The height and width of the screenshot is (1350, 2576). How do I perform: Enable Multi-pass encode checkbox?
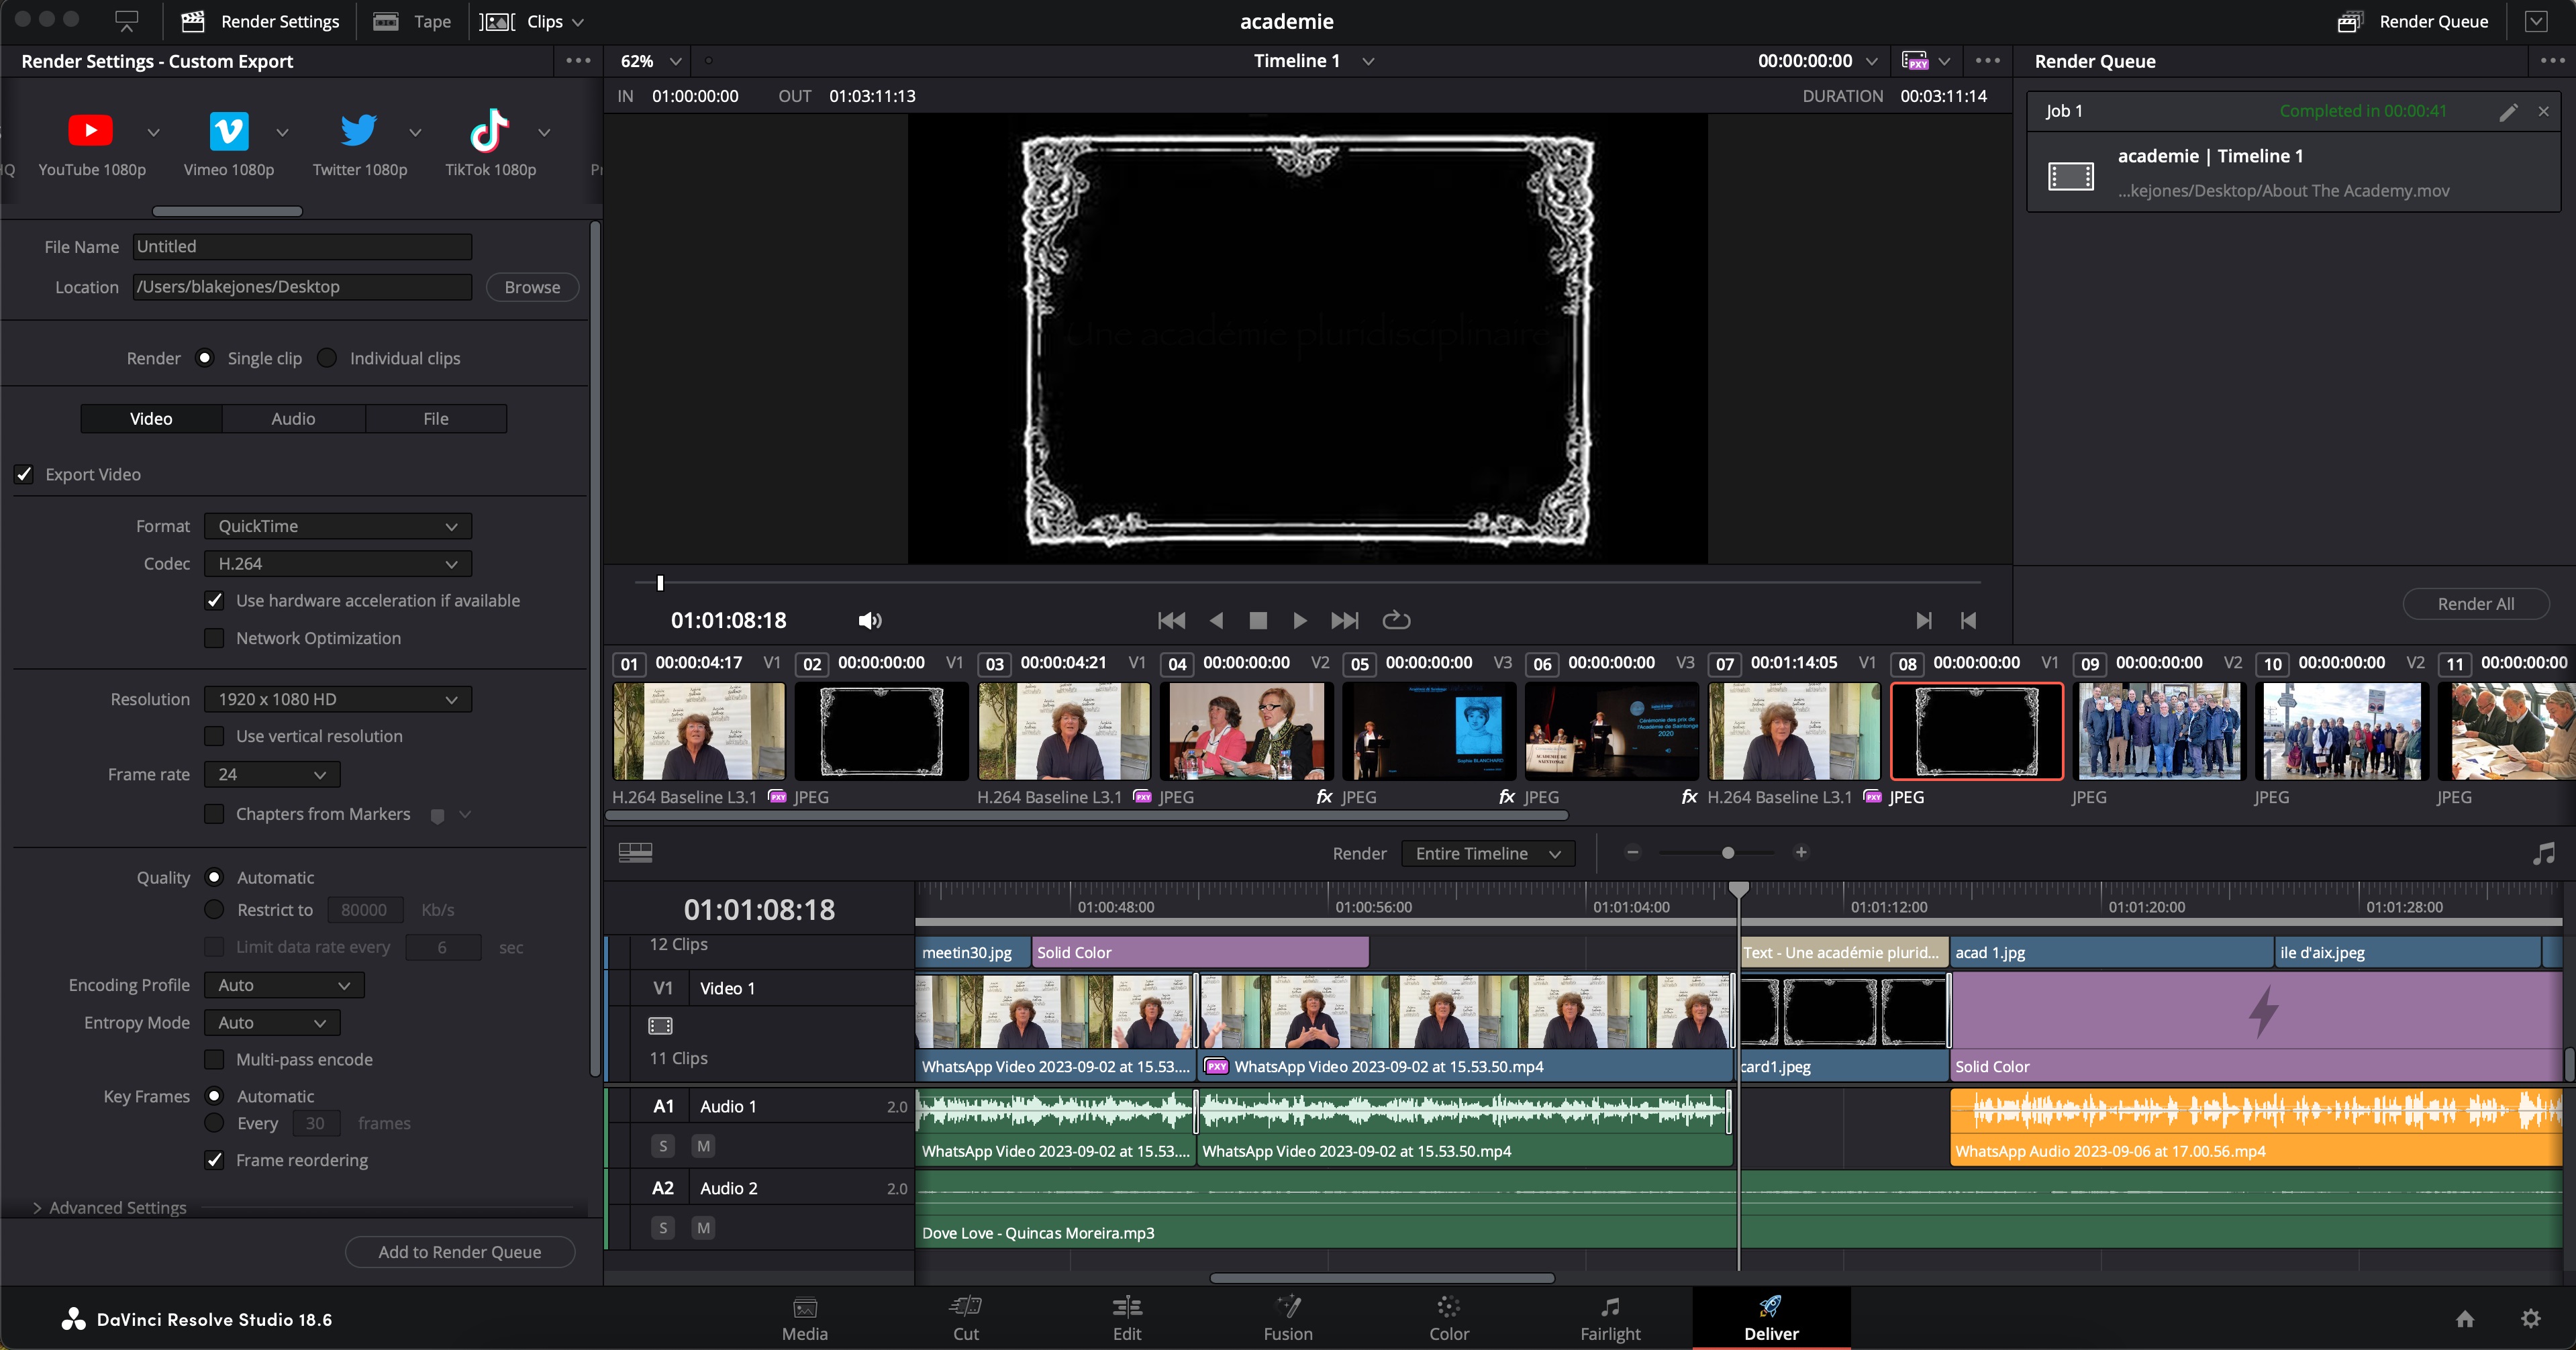[214, 1059]
